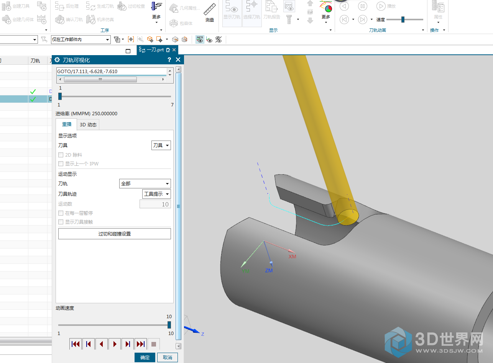Check the 在每一层暂停 option

point(61,213)
